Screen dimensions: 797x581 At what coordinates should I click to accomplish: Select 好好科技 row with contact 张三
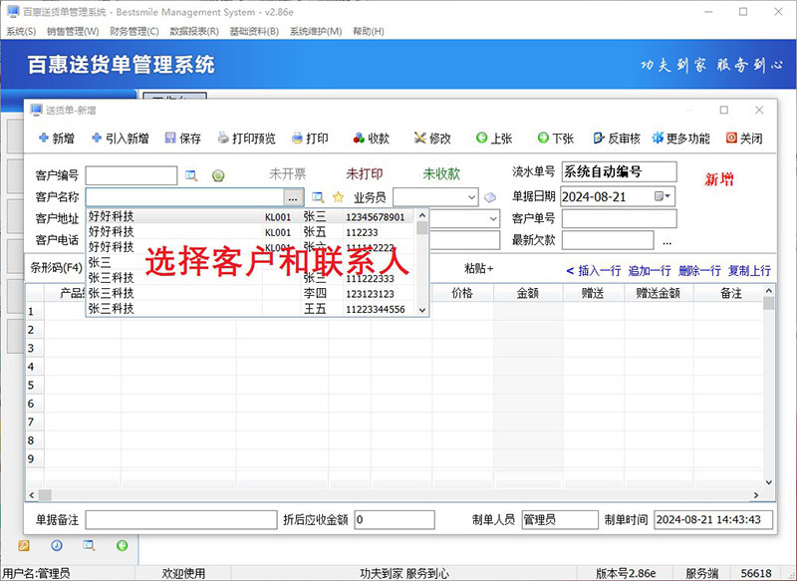coord(251,216)
